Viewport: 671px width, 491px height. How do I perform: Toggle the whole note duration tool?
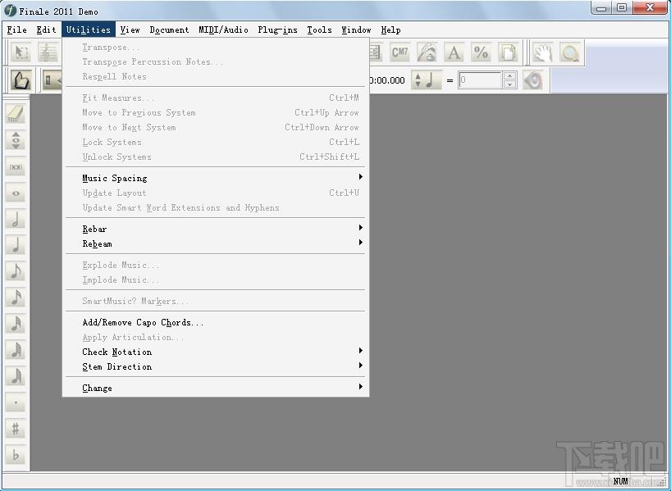(16, 193)
